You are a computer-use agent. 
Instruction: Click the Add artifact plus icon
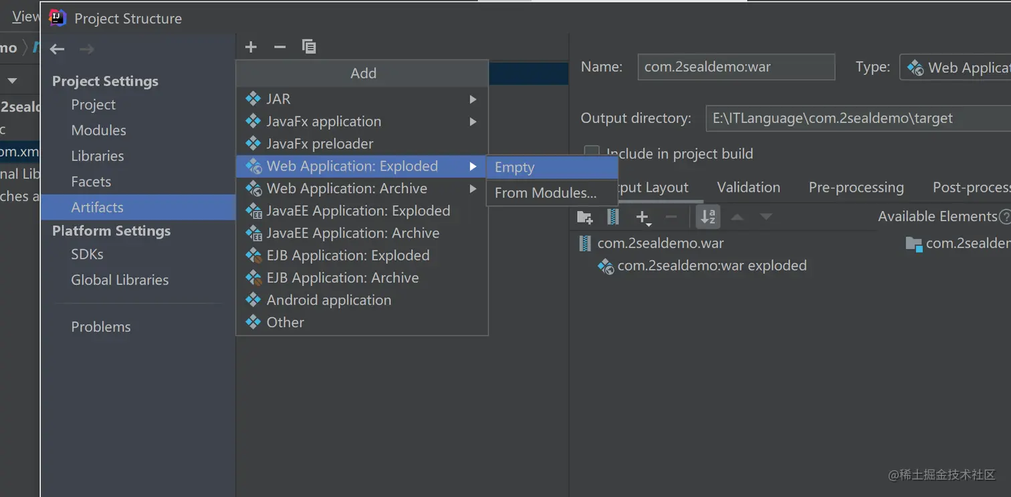coord(251,47)
